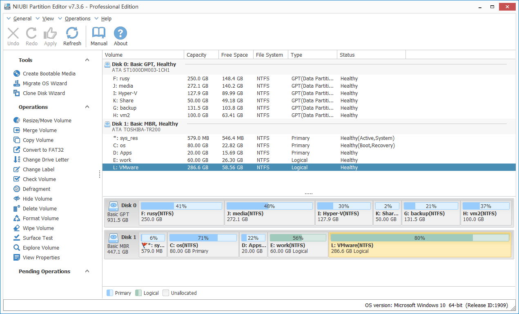This screenshot has height=314, width=519.
Task: Open the Operations menu
Action: coord(78,18)
